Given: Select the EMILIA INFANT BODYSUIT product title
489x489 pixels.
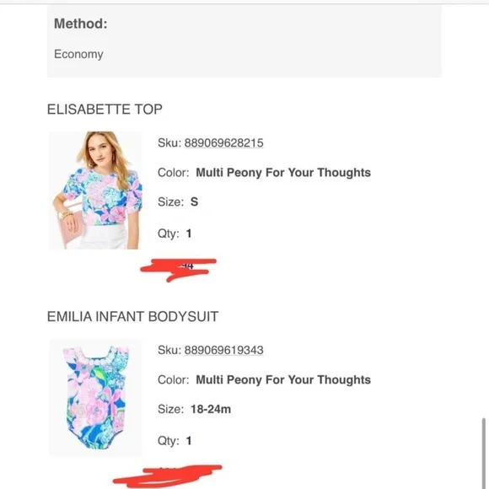Looking at the screenshot, I should 132,316.
